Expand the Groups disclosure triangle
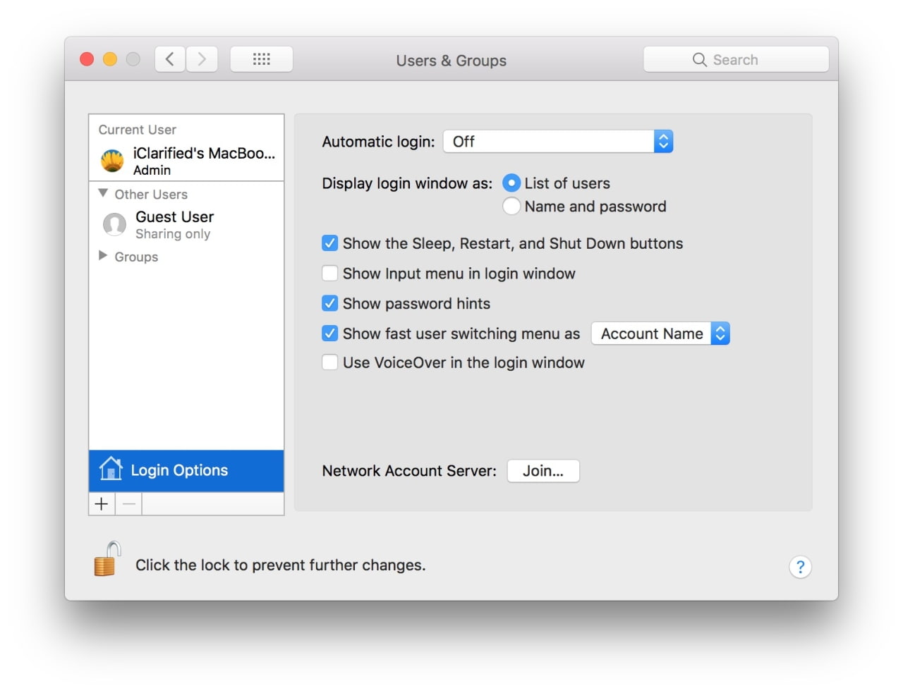903x693 pixels. click(102, 257)
